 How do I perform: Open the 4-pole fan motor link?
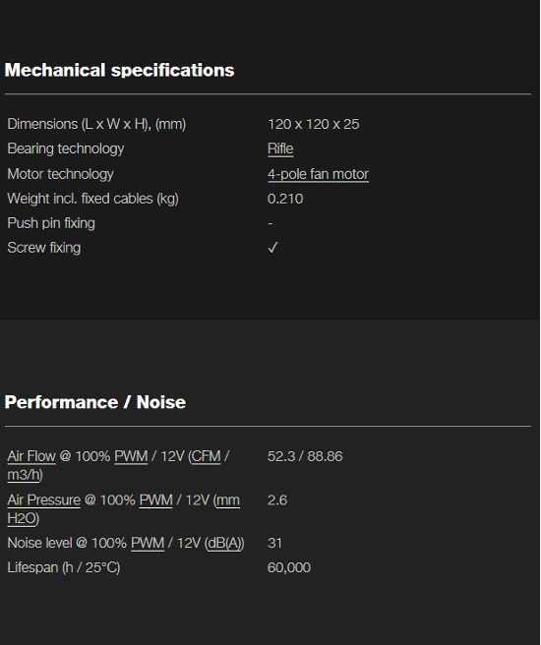tap(318, 174)
